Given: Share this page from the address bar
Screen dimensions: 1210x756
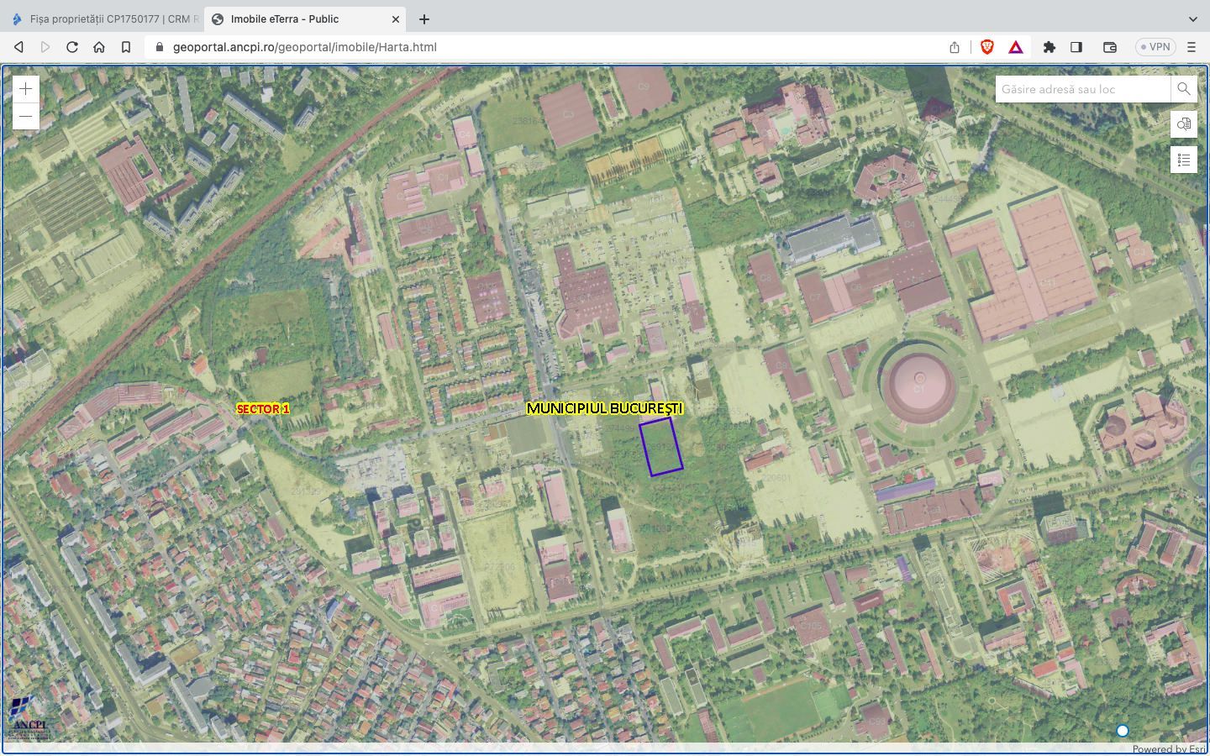Looking at the screenshot, I should [x=955, y=47].
